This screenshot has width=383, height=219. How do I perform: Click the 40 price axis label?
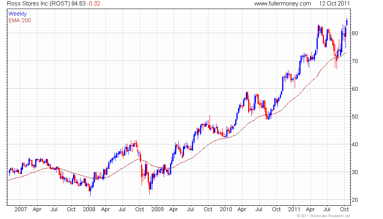point(355,144)
